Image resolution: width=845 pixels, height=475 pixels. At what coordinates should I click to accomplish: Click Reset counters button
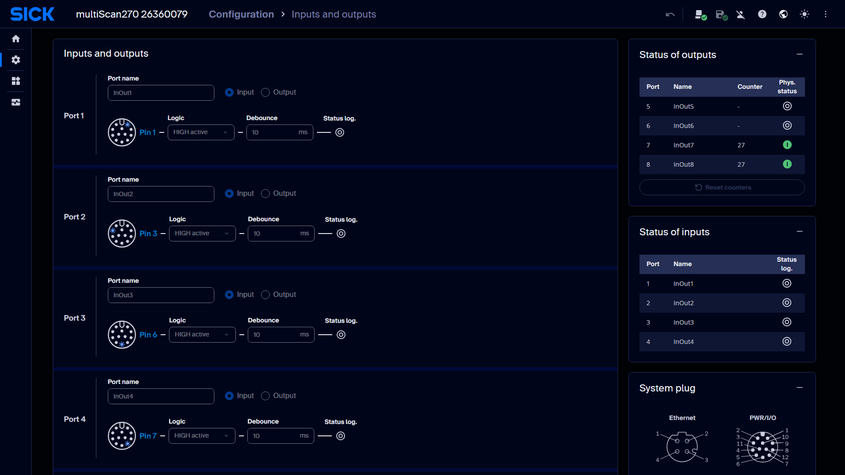tap(722, 187)
